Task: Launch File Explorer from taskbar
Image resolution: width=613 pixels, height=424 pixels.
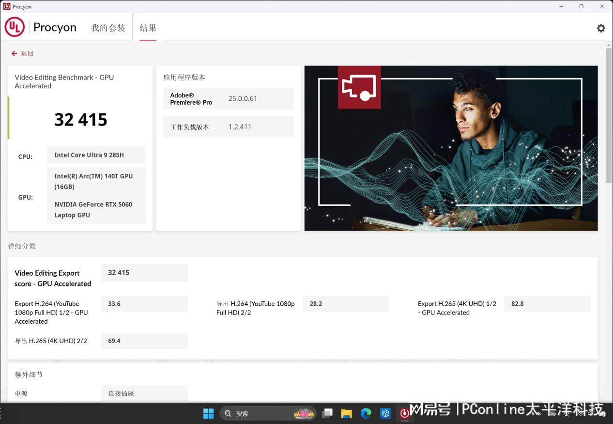Action: pos(346,413)
